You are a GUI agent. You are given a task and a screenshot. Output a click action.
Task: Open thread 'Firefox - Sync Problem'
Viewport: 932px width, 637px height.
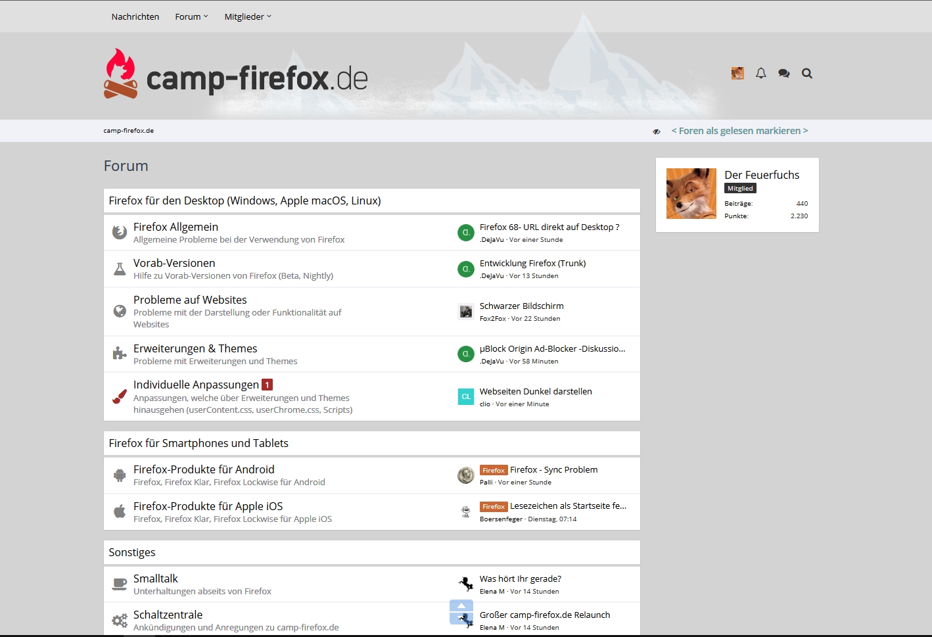tap(554, 469)
